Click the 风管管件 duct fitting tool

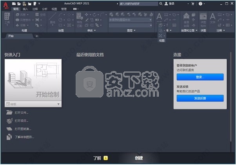coord(24,20)
